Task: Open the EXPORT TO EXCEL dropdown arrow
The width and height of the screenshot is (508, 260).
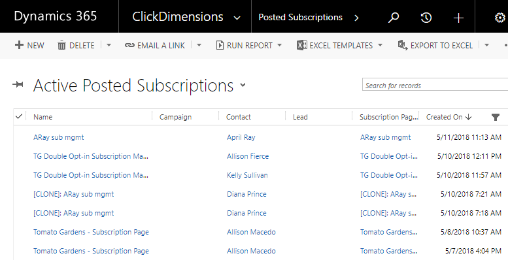Action: click(x=486, y=45)
